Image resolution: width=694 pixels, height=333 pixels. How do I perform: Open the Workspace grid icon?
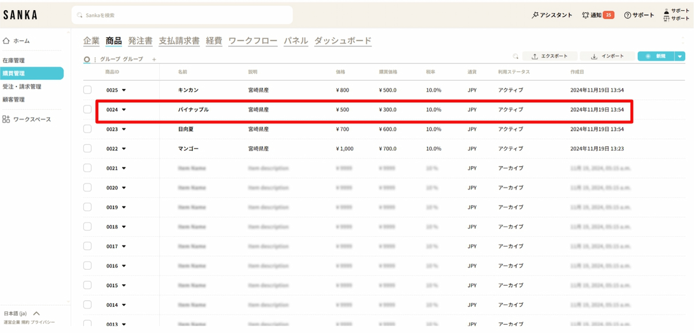click(x=6, y=119)
